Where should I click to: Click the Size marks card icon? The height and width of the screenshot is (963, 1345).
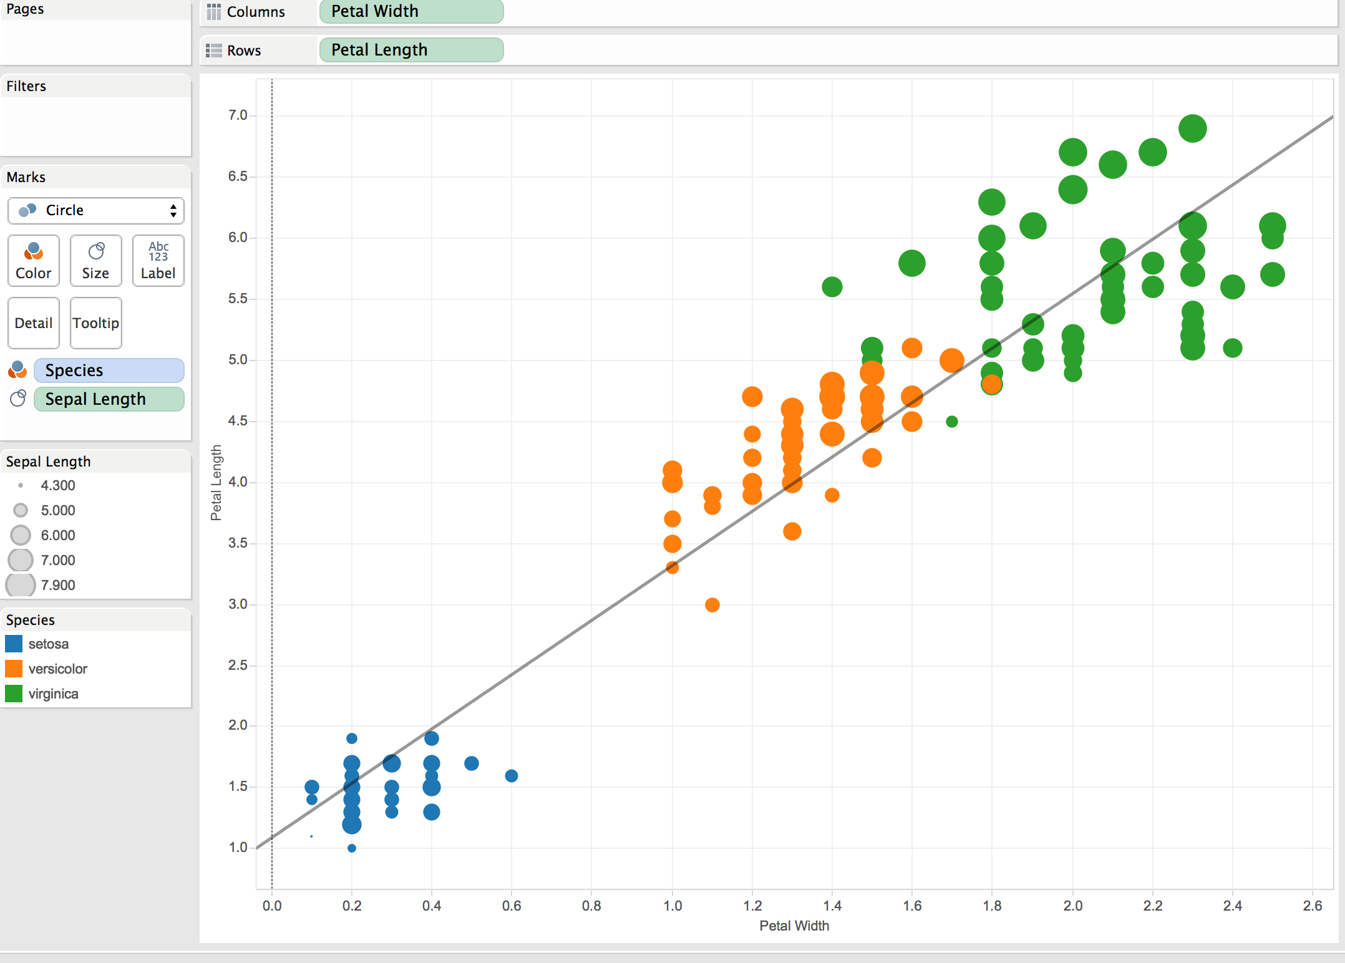point(96,252)
